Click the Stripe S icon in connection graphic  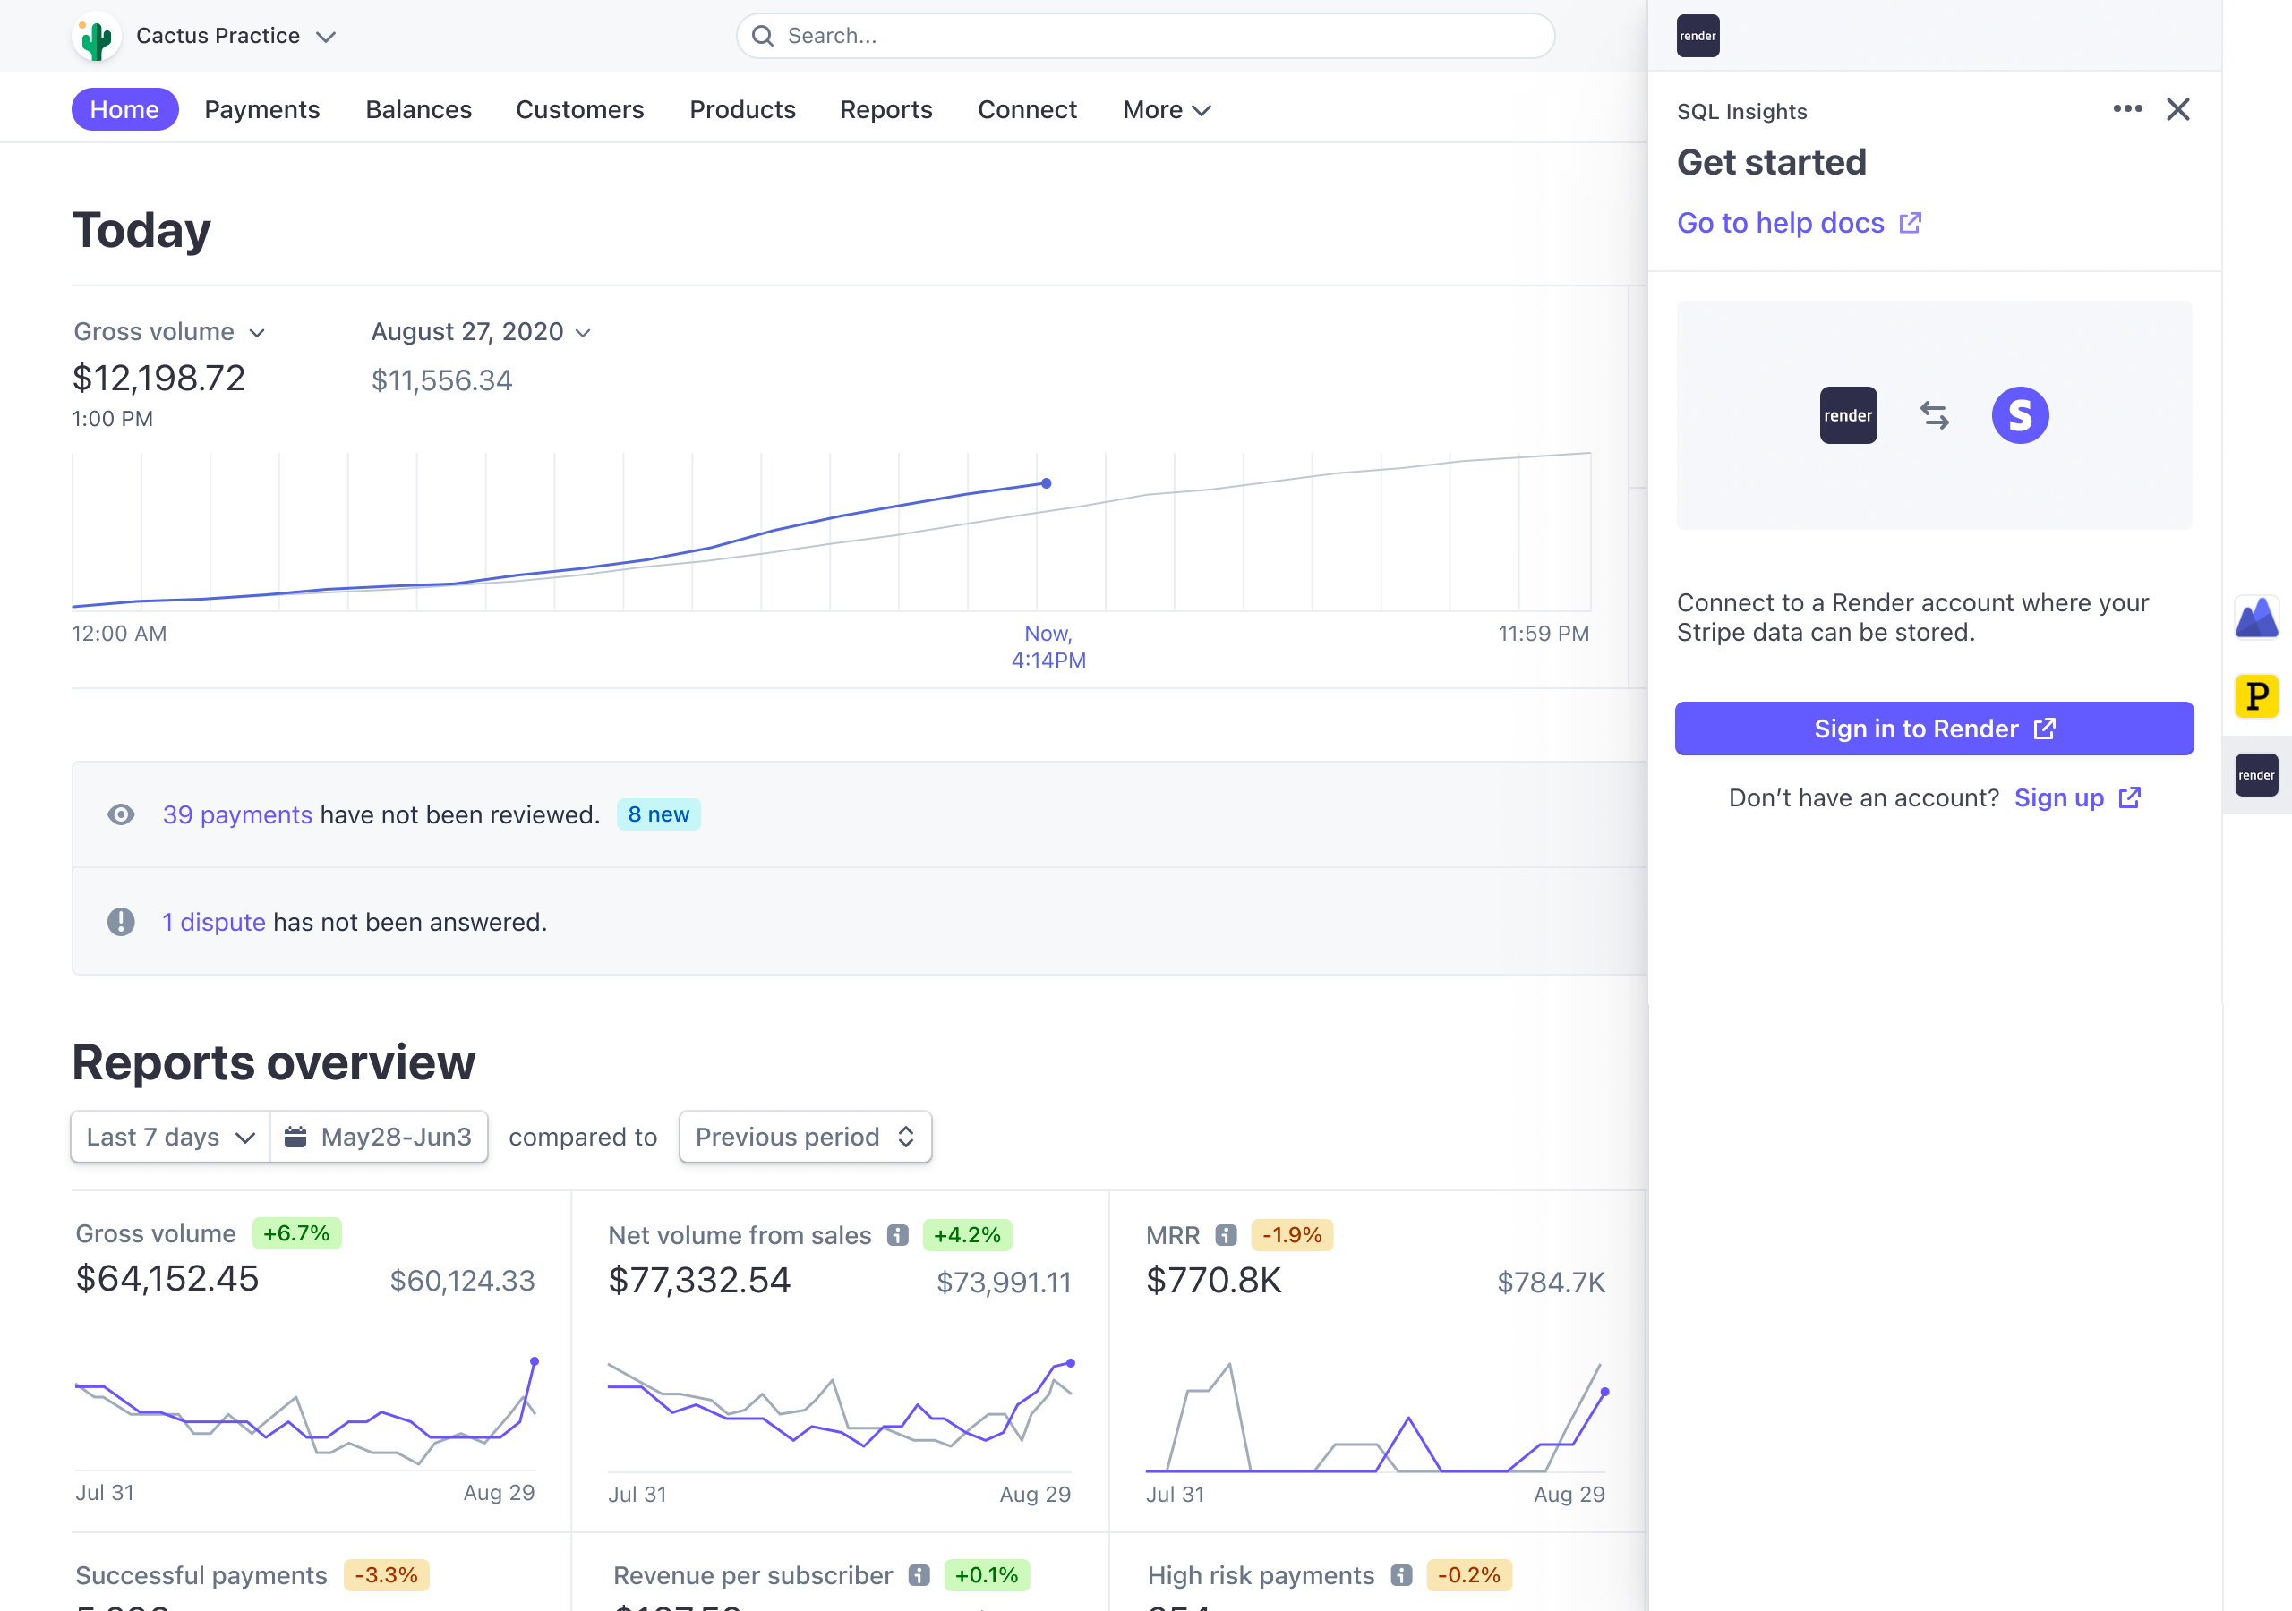click(x=2021, y=415)
